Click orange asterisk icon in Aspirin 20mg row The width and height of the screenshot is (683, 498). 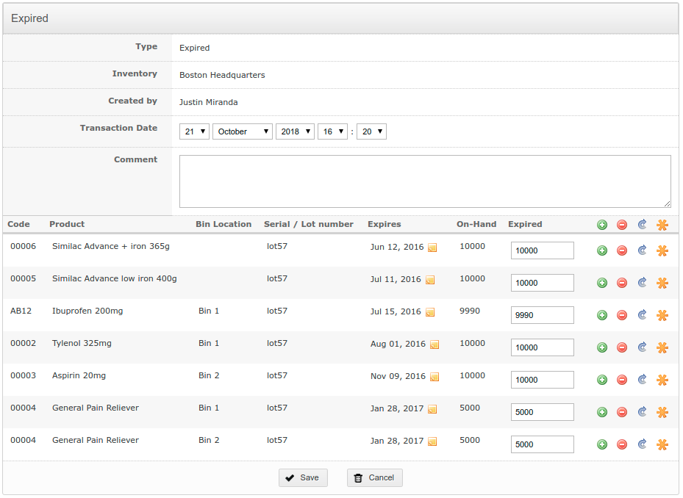[x=662, y=380]
